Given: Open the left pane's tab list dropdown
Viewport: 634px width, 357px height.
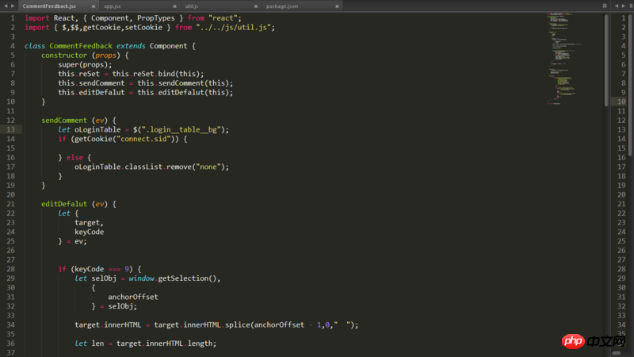Looking at the screenshot, I should tap(604, 6).
